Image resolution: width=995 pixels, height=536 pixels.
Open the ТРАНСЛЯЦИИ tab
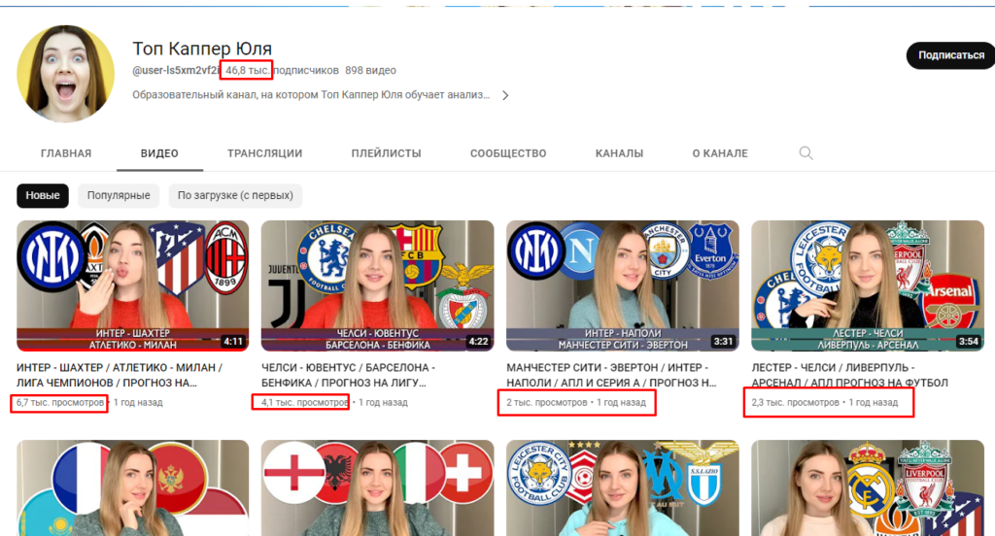264,153
